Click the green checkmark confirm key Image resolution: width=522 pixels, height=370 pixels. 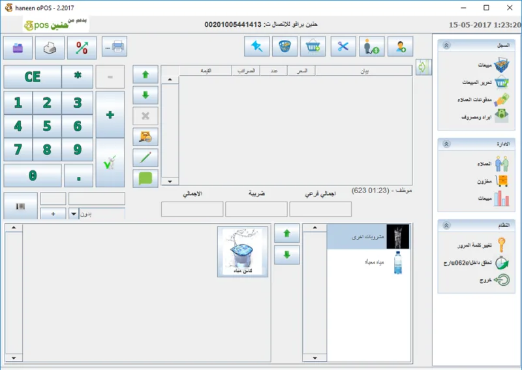110,163
